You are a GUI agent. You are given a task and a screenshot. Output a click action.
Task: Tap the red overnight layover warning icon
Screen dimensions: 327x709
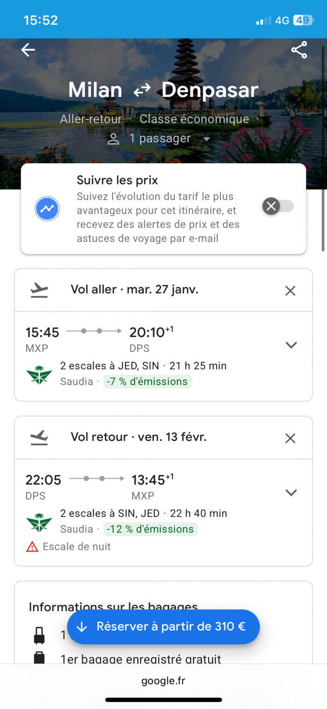(32, 547)
